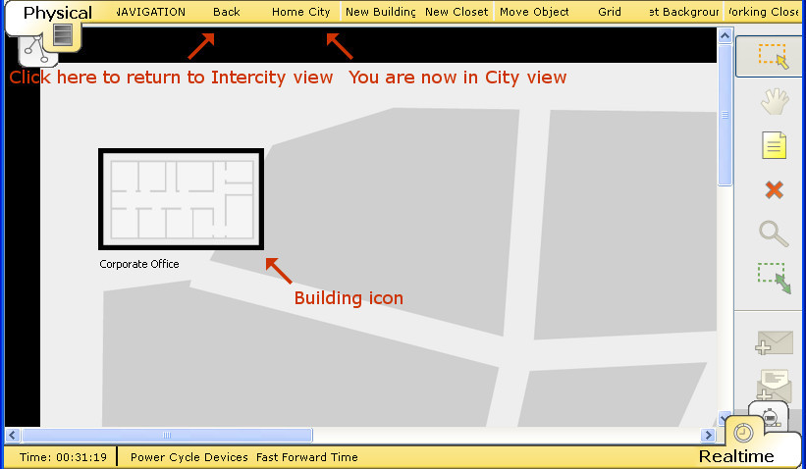The width and height of the screenshot is (806, 469).
Task: Click the Corporate Office label
Action: click(139, 264)
